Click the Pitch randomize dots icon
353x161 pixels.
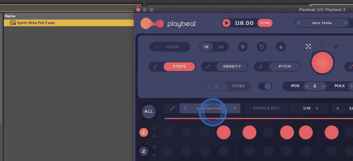261,67
